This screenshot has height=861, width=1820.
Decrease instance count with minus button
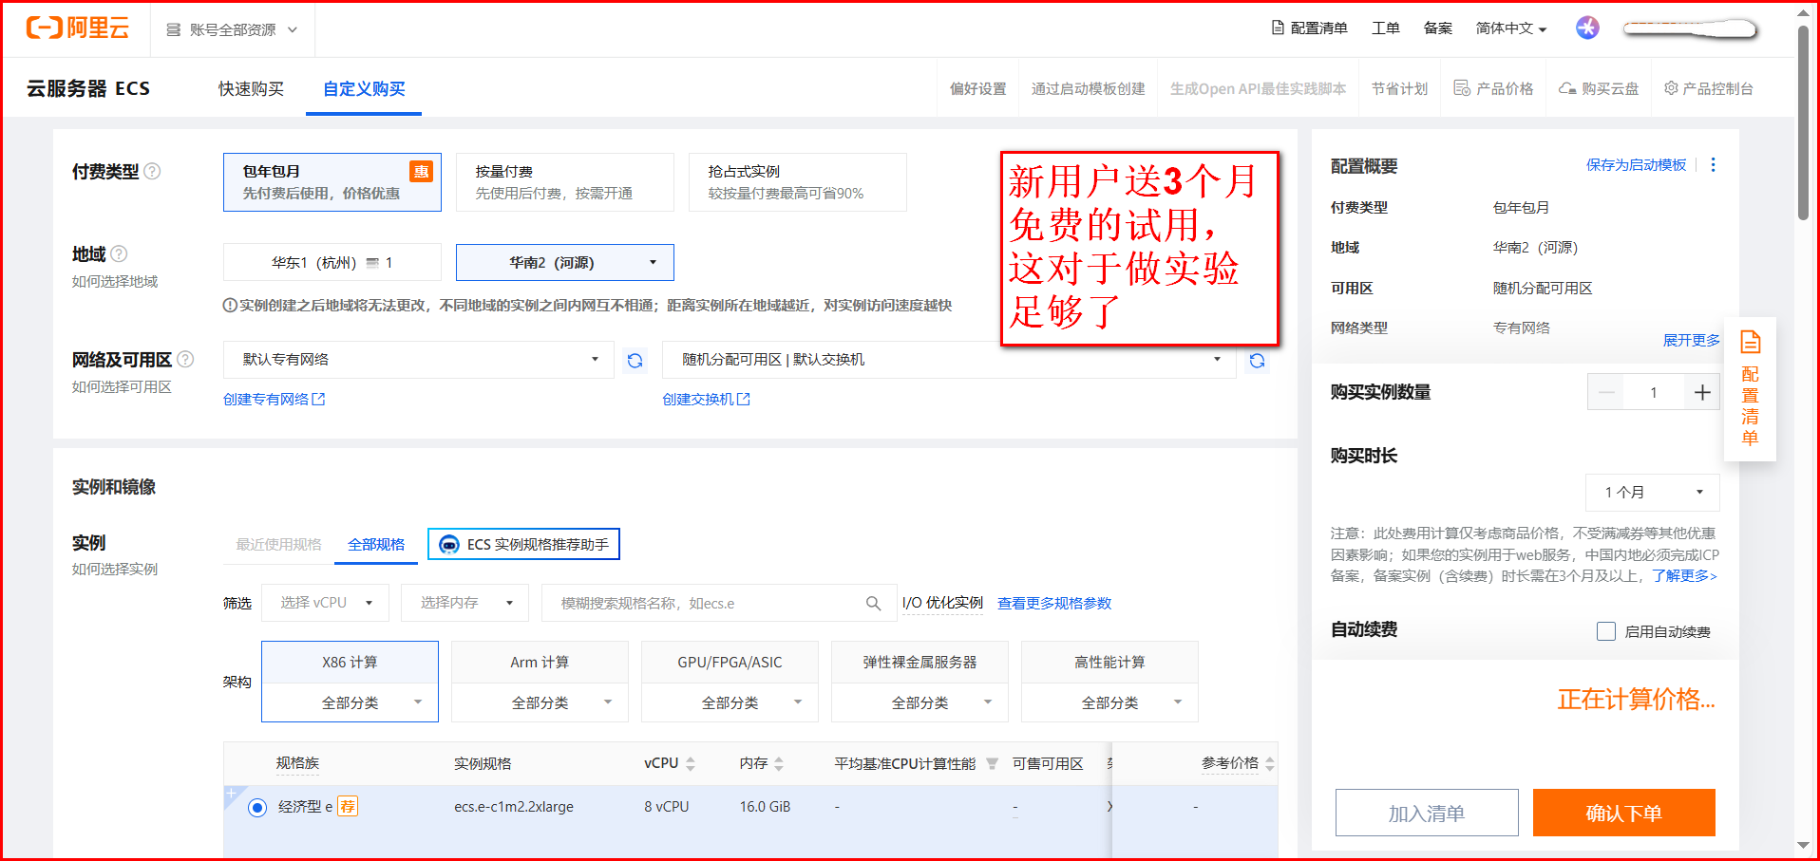click(x=1606, y=392)
